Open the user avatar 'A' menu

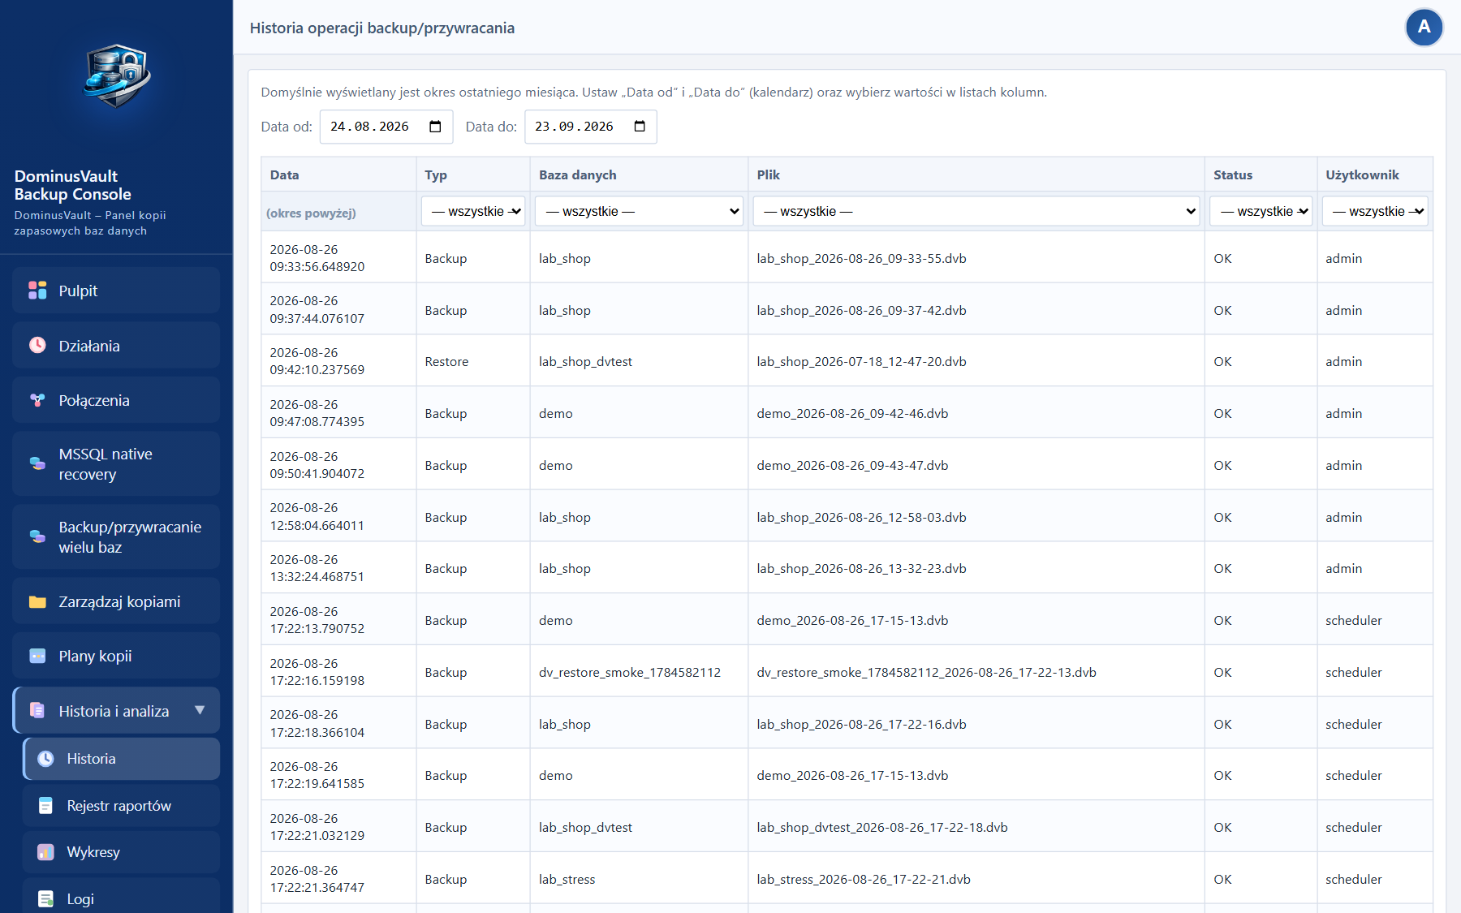pos(1424,28)
